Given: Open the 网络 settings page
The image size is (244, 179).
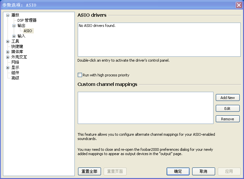Looking at the screenshot, I should [x=15, y=62].
